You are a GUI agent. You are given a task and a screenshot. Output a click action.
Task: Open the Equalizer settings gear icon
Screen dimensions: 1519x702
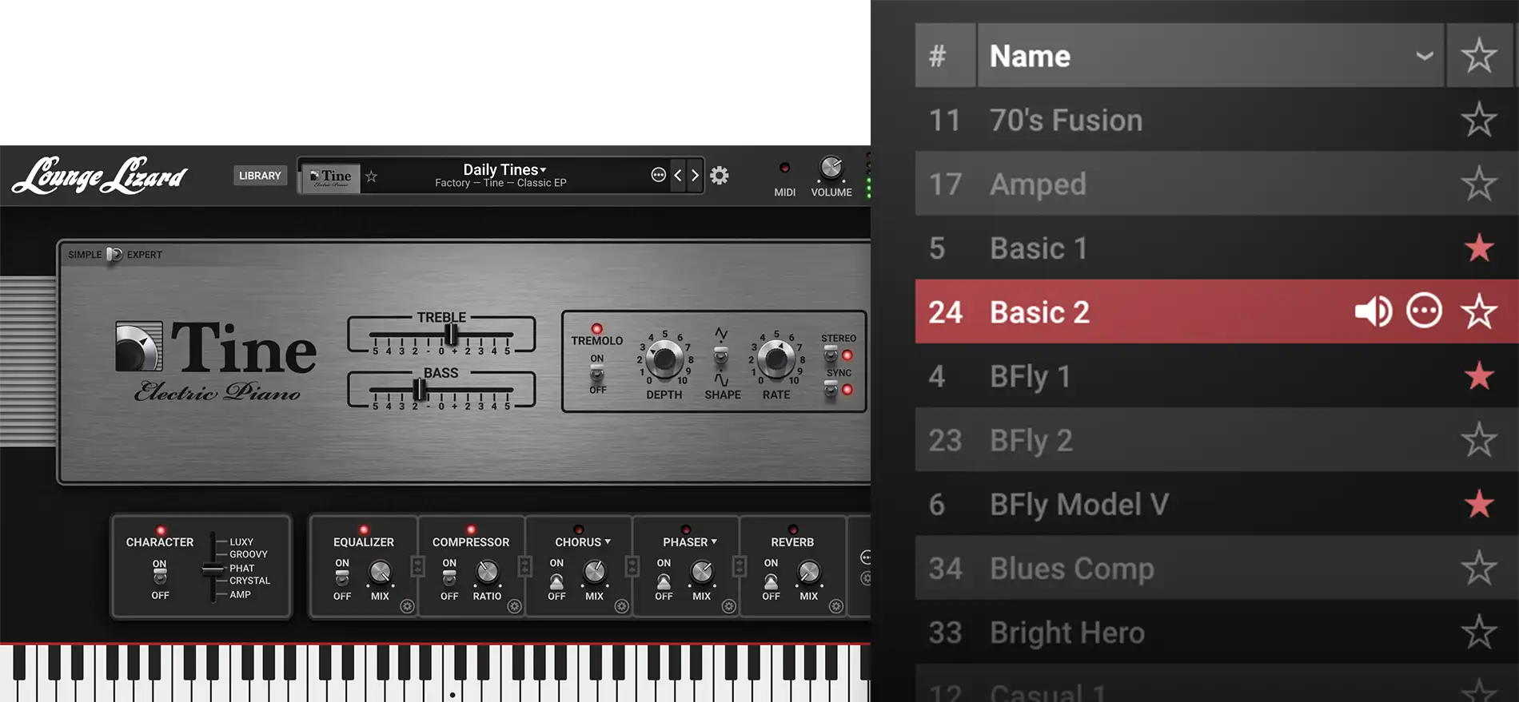coord(407,606)
